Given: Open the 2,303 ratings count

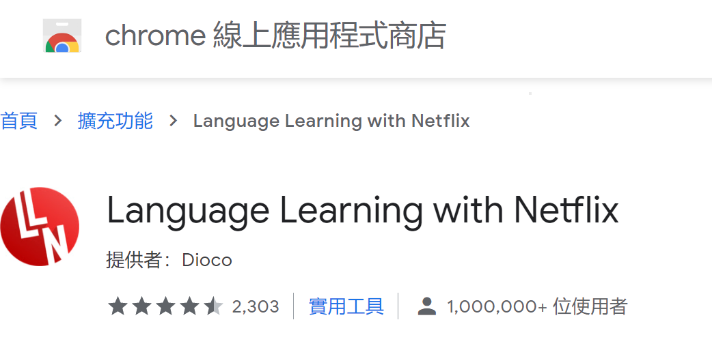Looking at the screenshot, I should click(256, 307).
